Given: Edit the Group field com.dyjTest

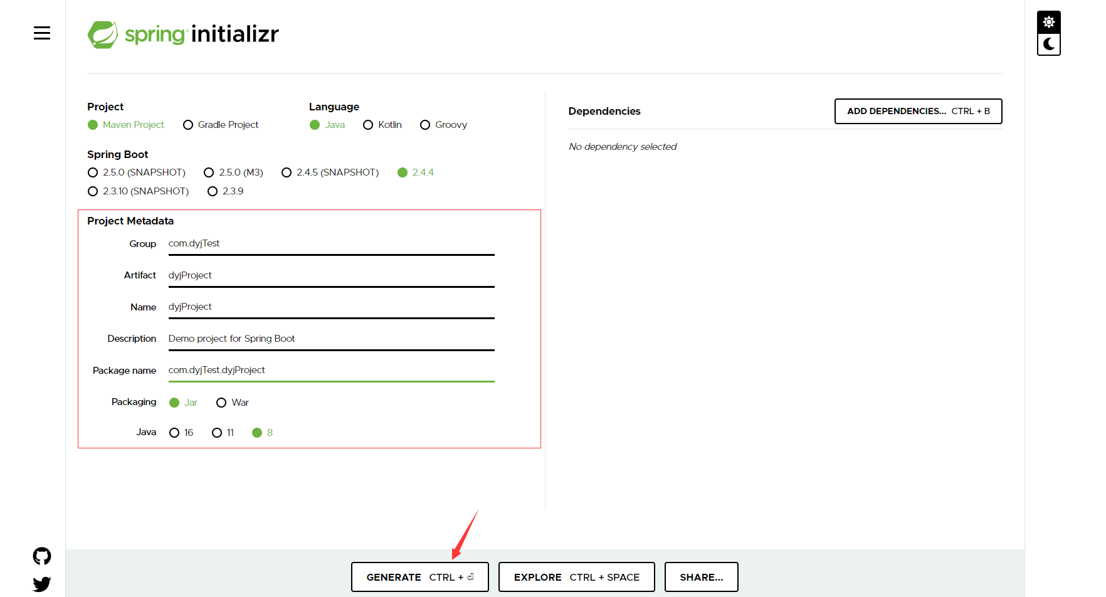Looking at the screenshot, I should pos(332,244).
